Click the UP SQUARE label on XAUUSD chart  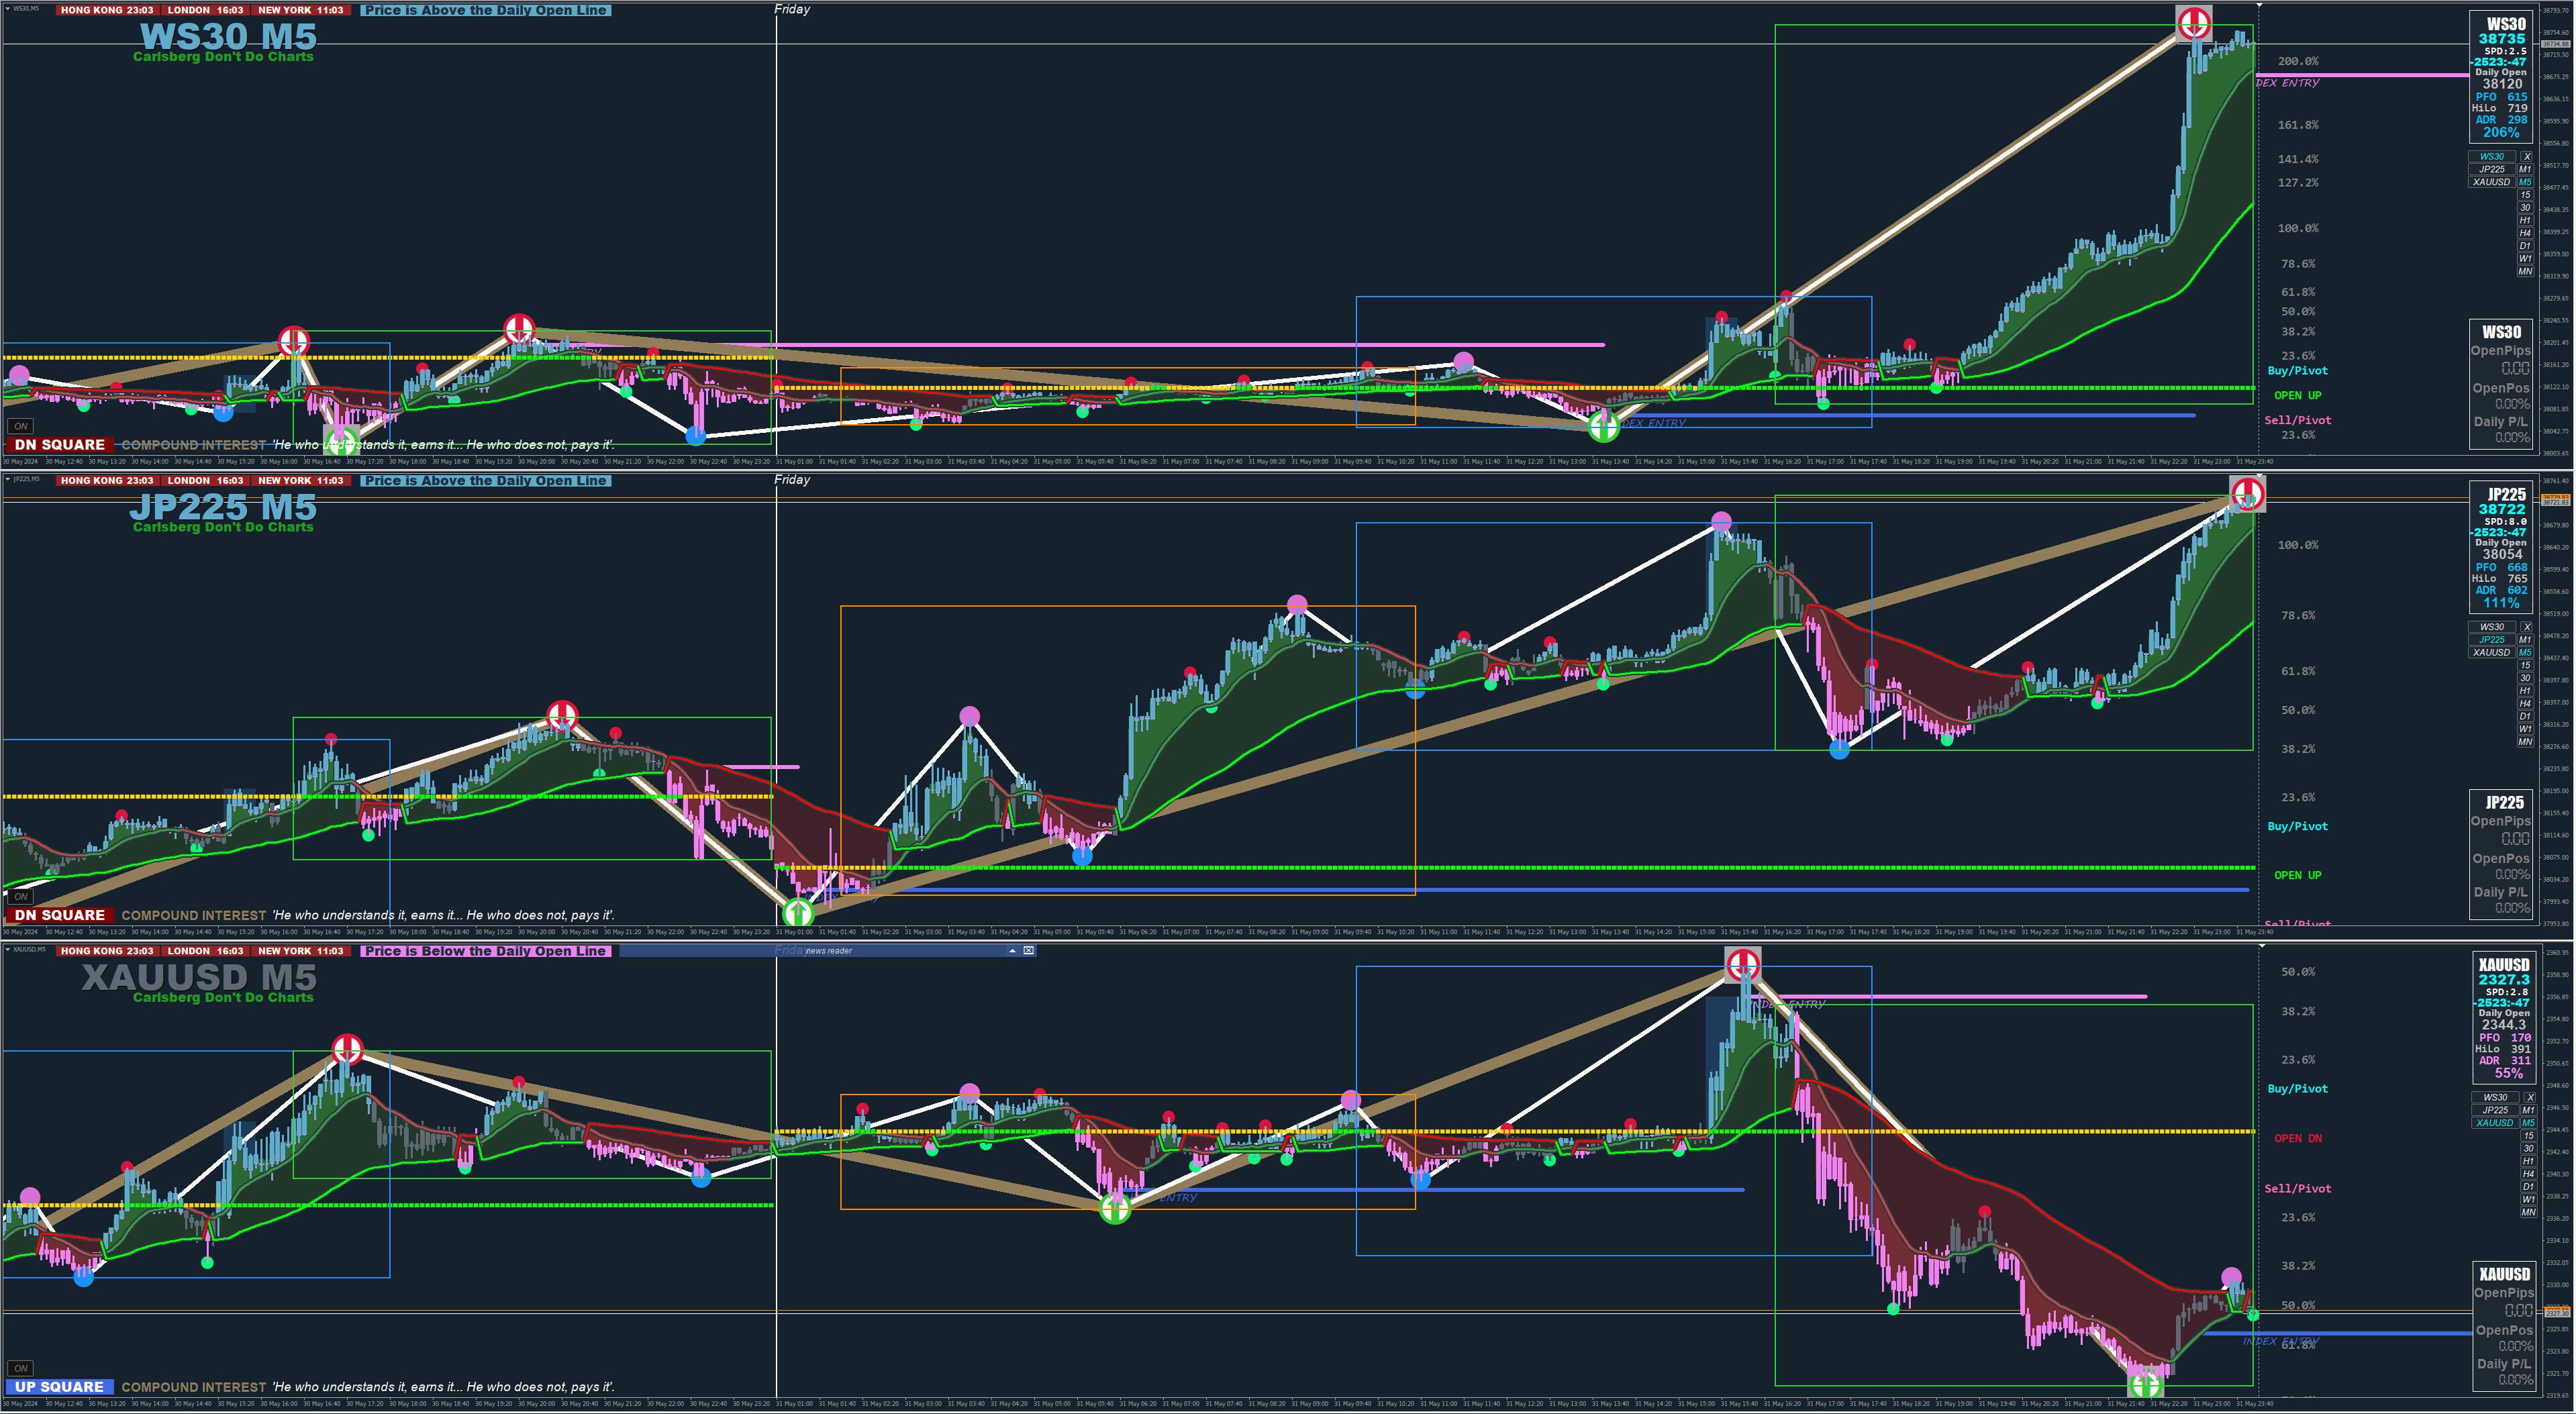tap(59, 1387)
